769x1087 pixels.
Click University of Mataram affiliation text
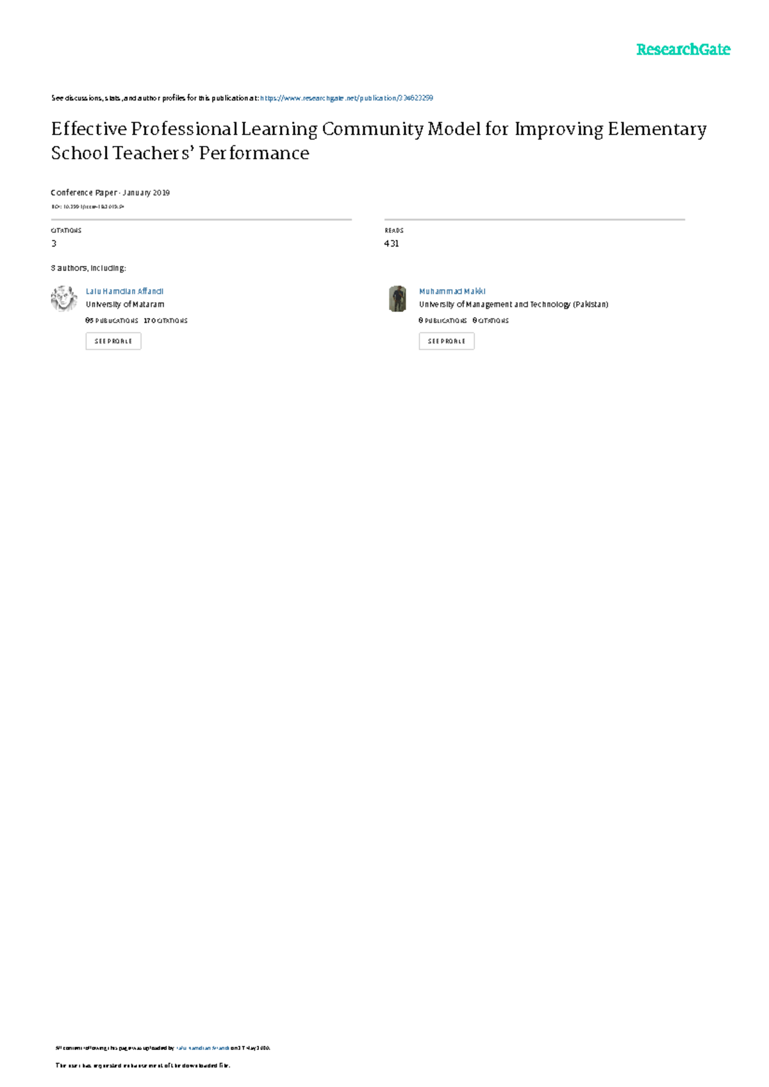point(125,304)
